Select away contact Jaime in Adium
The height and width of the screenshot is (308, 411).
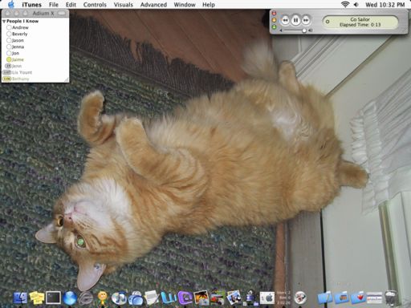pyautogui.click(x=35, y=59)
